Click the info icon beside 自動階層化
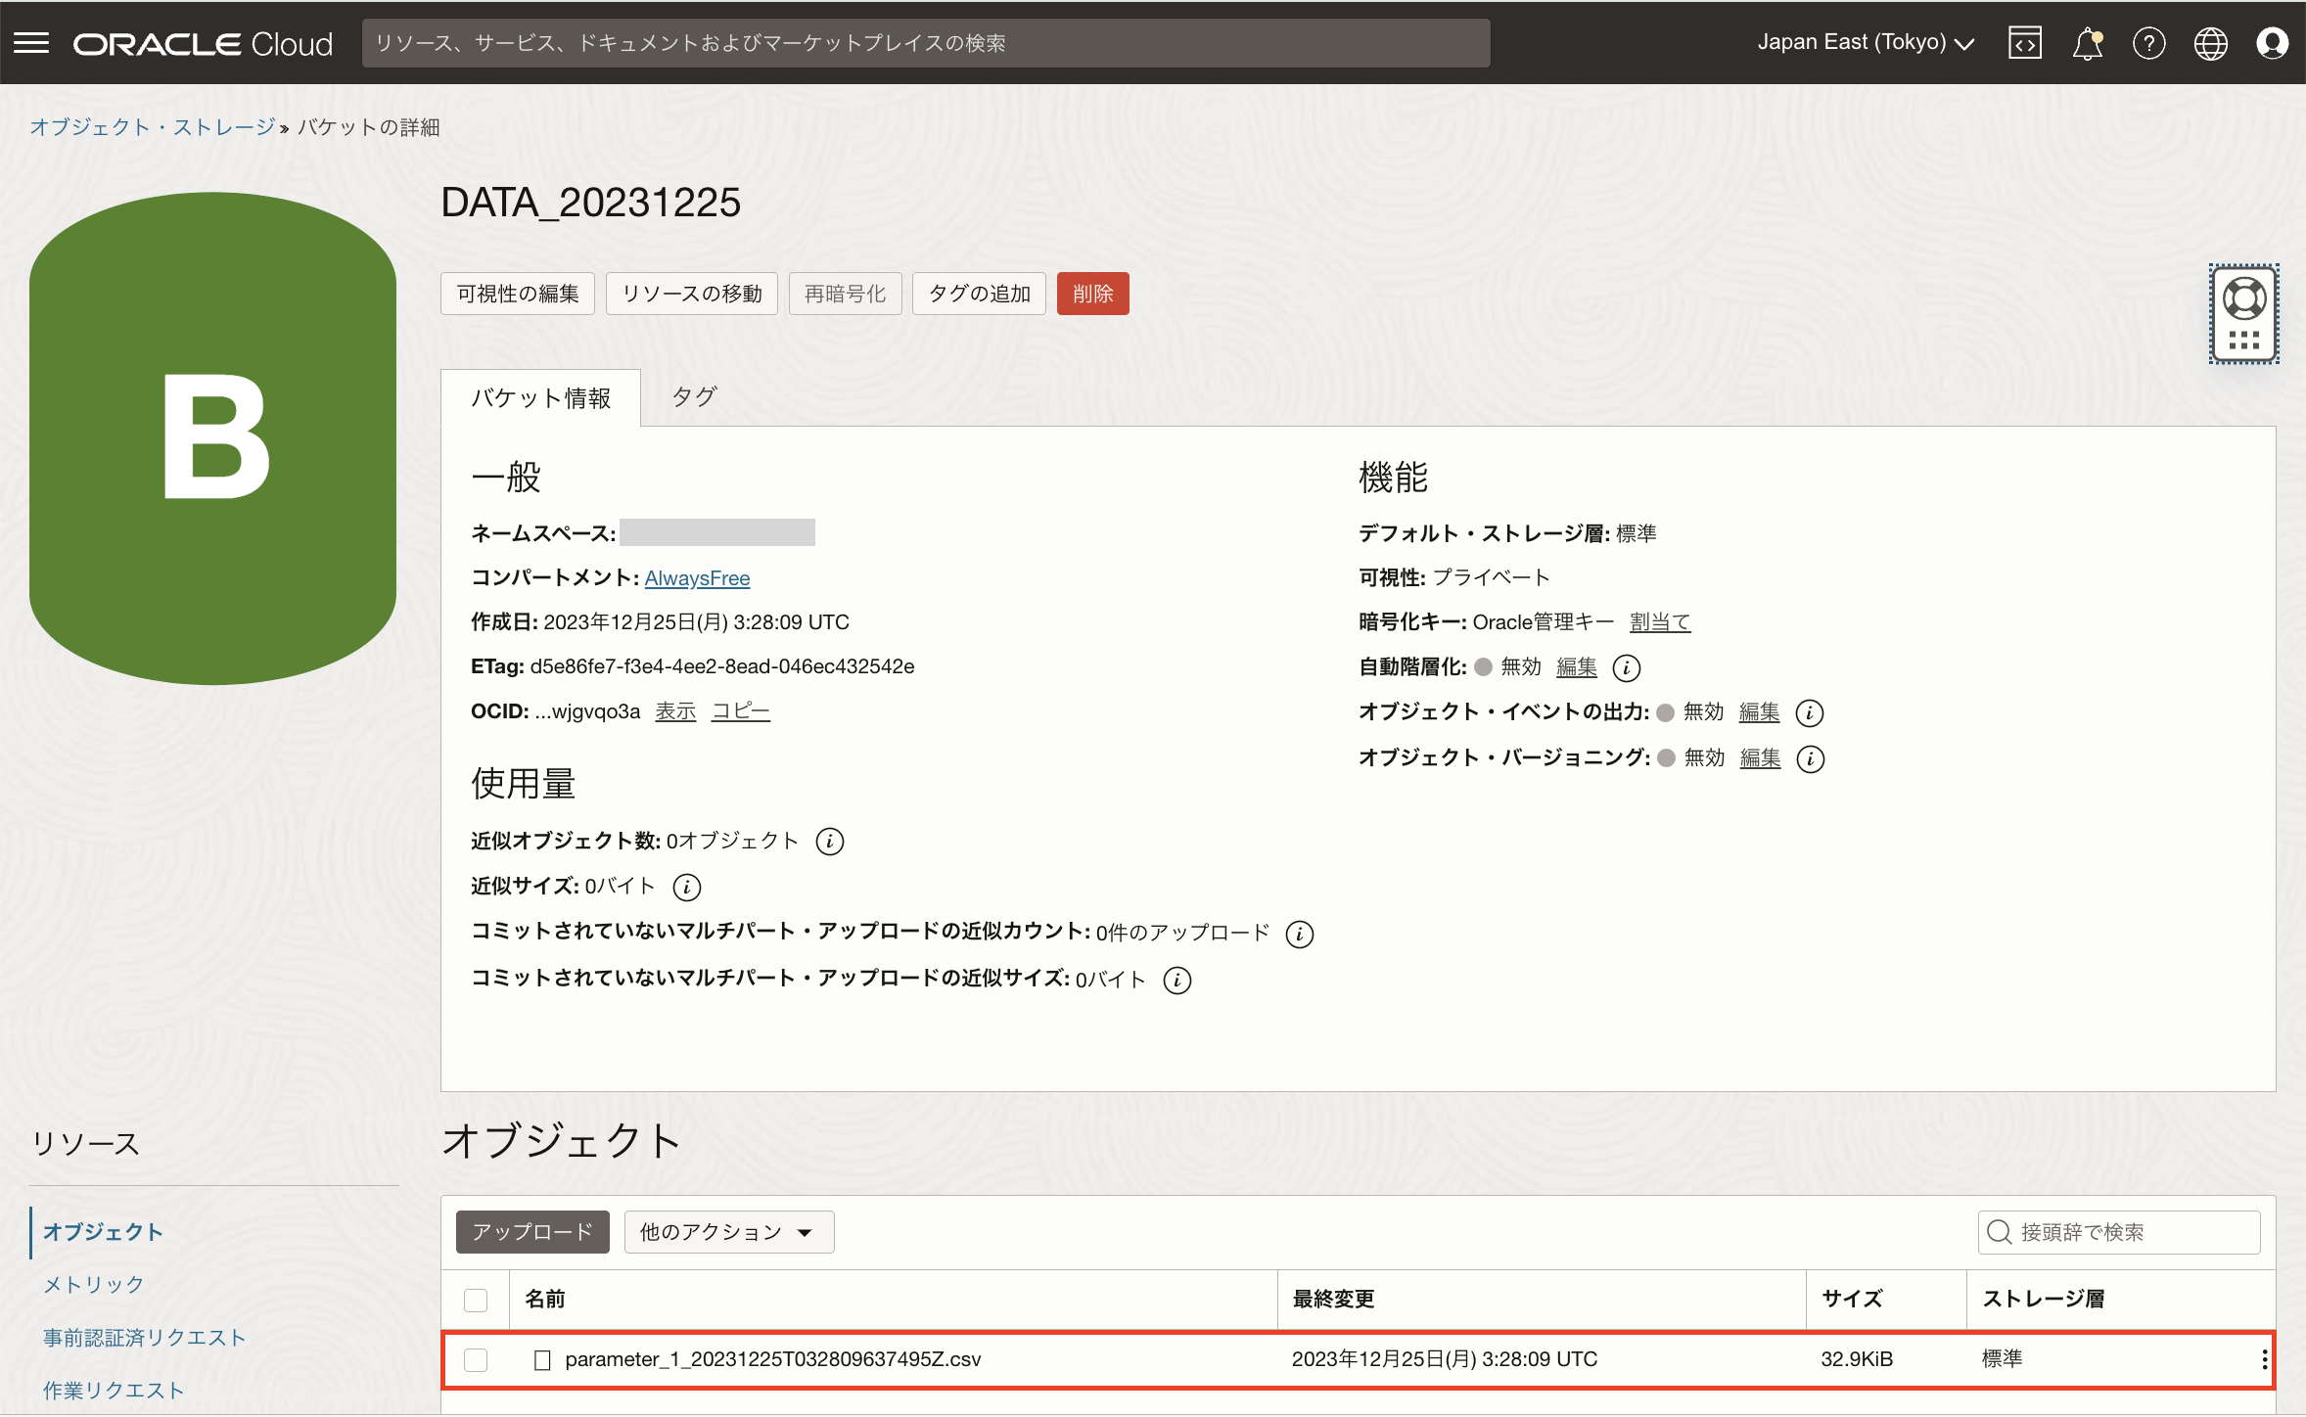 point(1627,667)
